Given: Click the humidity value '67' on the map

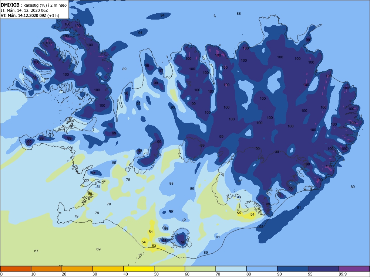Looking at the screenshot, I should (36, 251).
